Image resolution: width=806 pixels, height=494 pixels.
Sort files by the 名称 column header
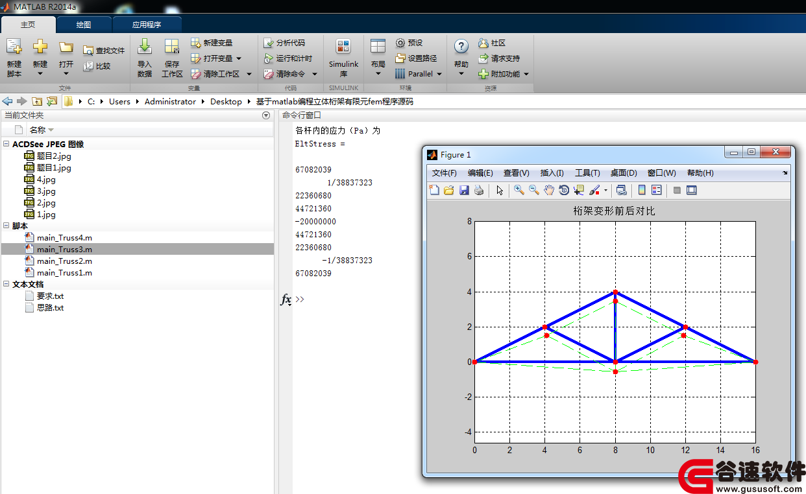(x=38, y=130)
